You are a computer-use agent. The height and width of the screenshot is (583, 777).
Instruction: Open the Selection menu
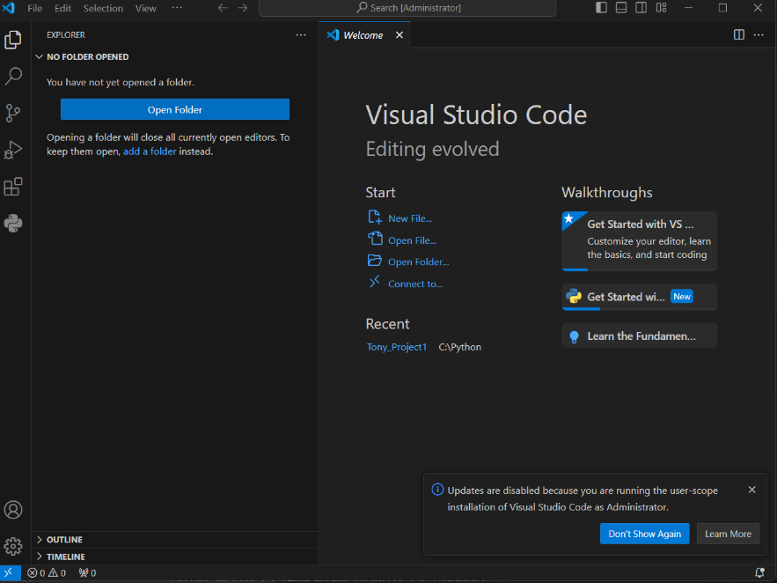click(103, 8)
